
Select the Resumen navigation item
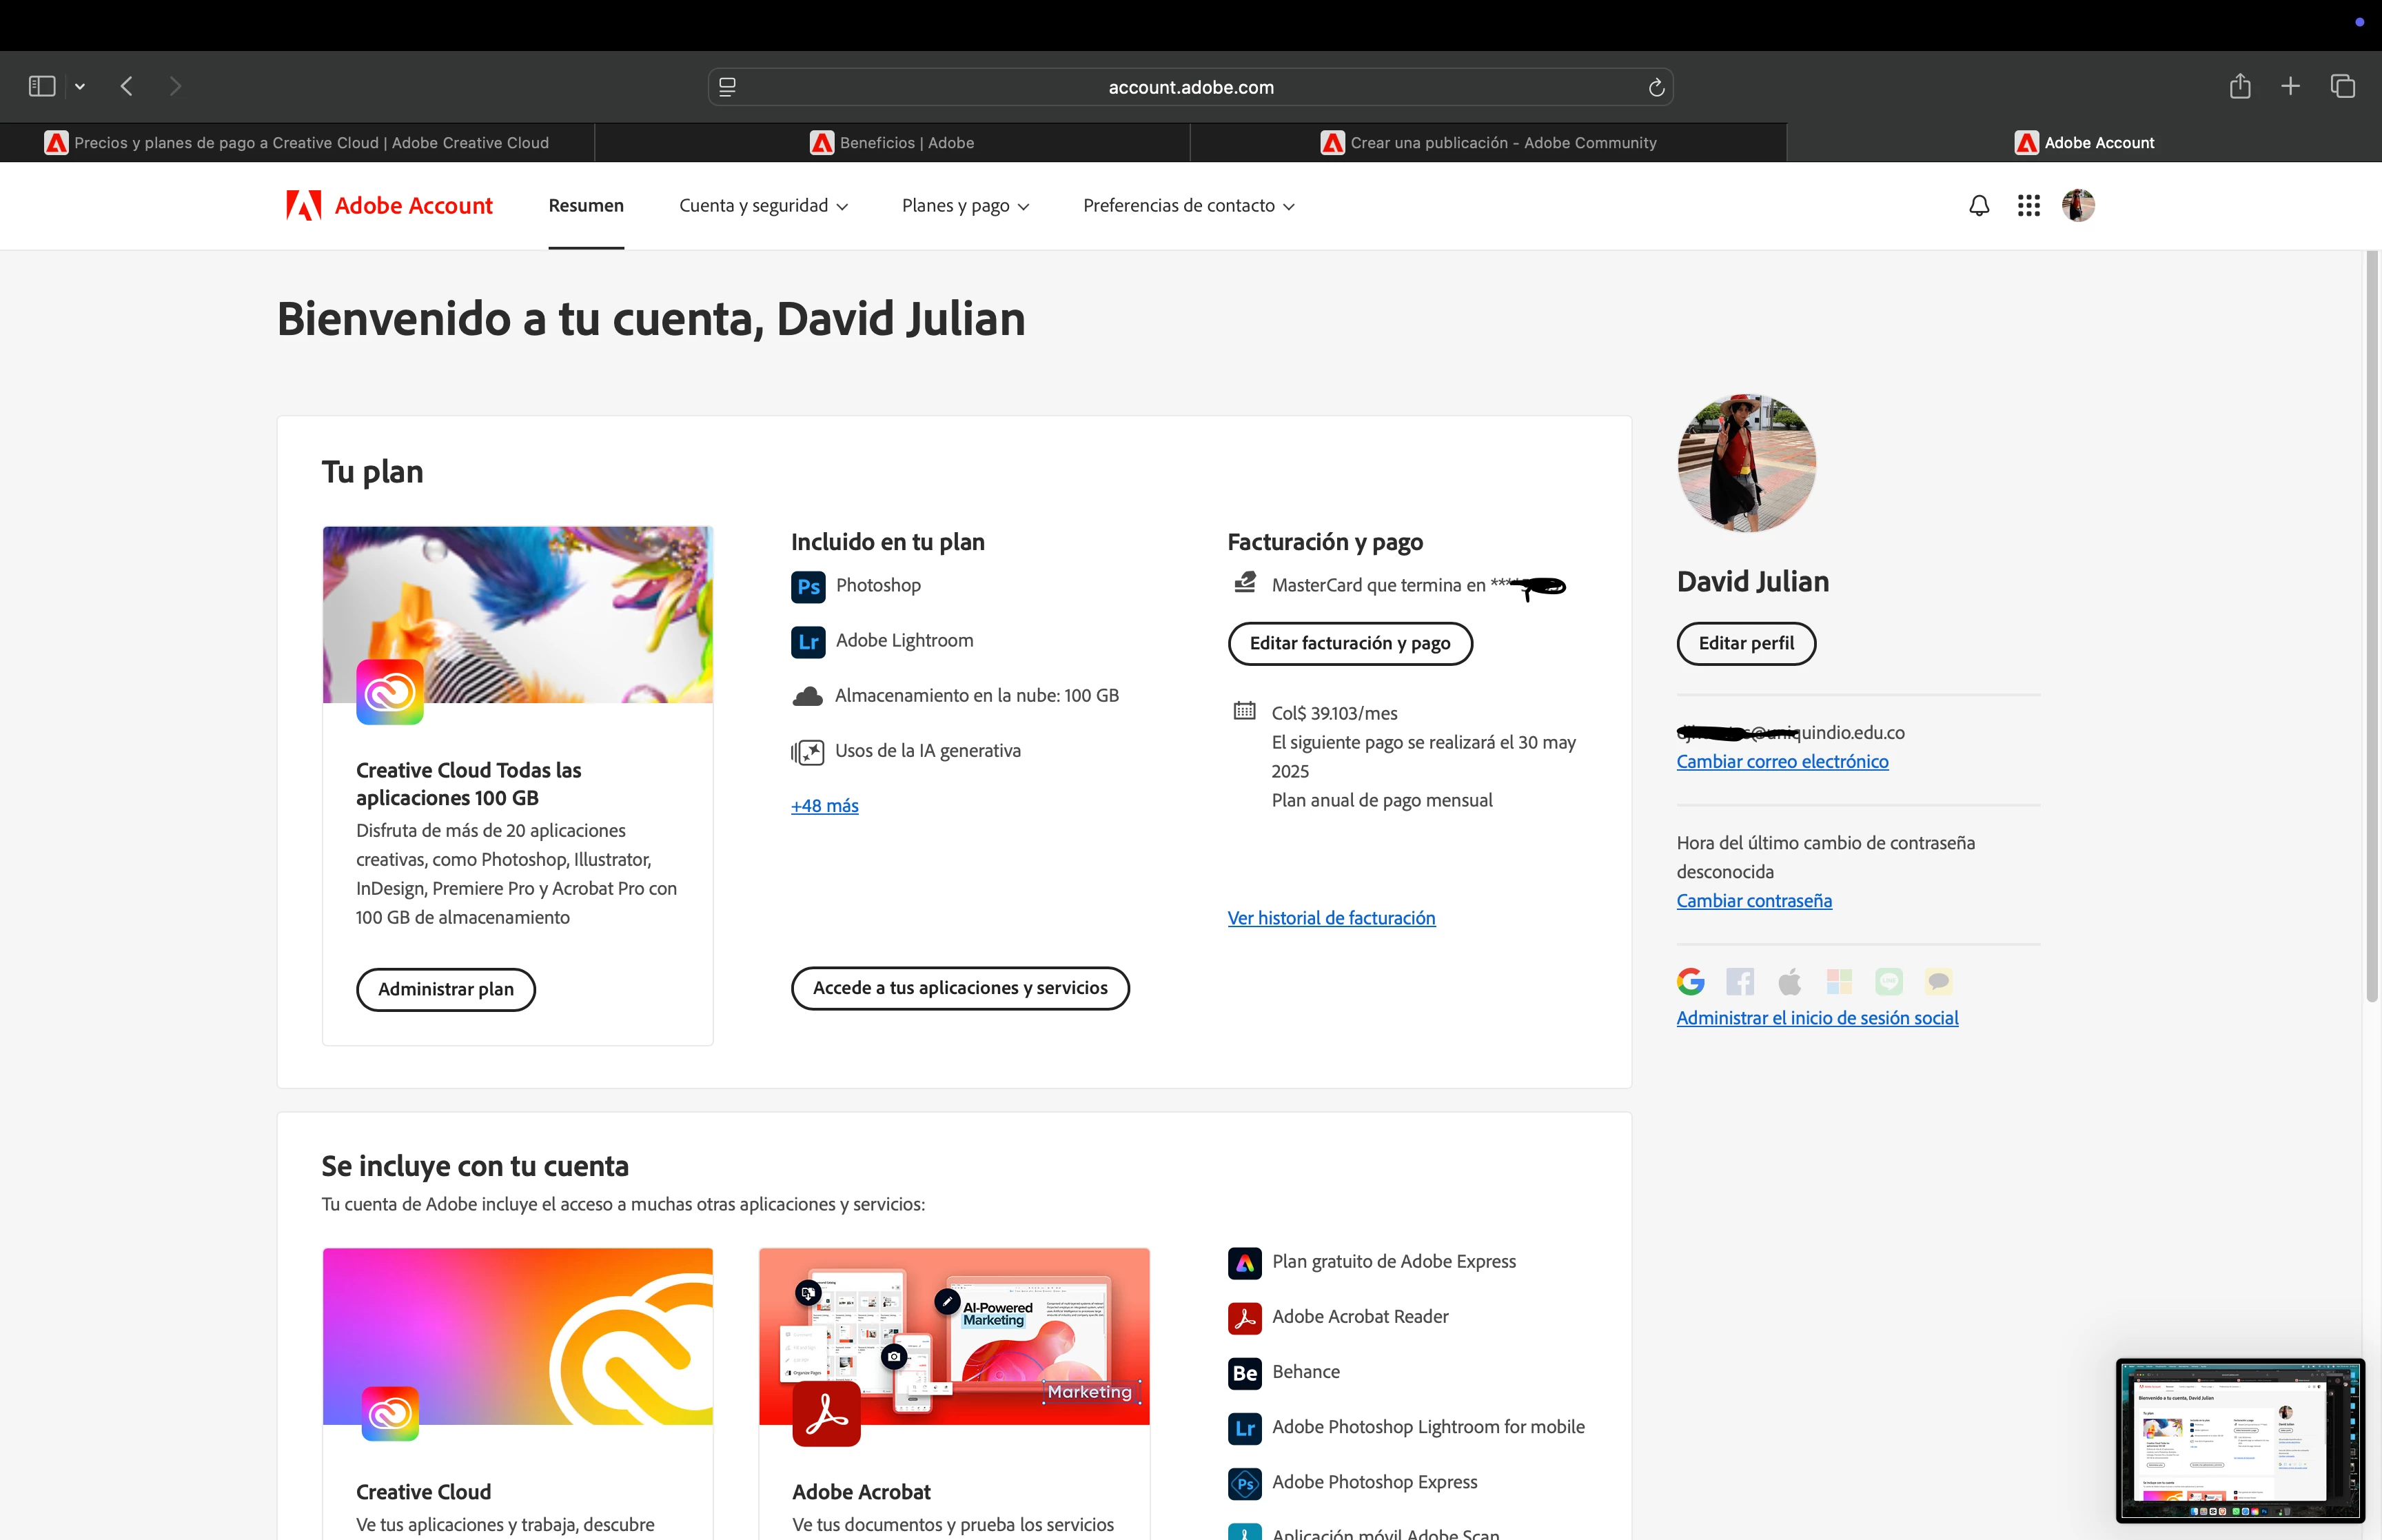pyautogui.click(x=586, y=206)
